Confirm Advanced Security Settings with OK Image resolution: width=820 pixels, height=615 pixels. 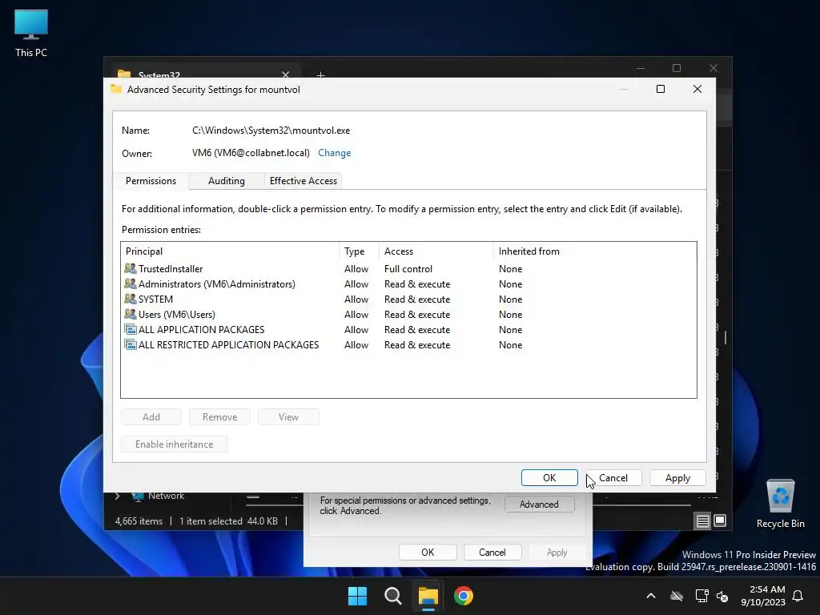[x=549, y=477]
